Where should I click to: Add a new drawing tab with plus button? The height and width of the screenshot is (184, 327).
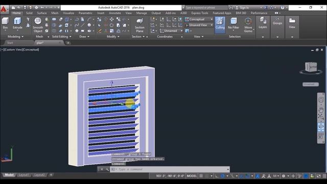coord(68,43)
